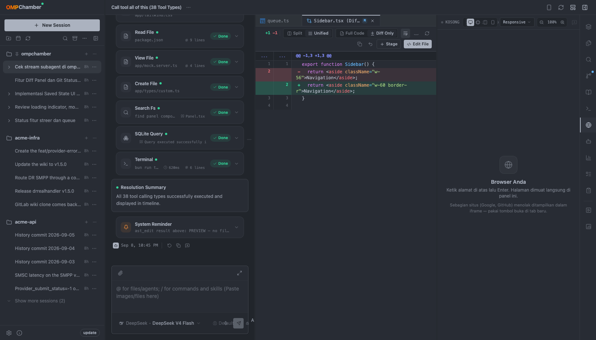Open the Responsive viewport dropdown

pyautogui.click(x=517, y=22)
